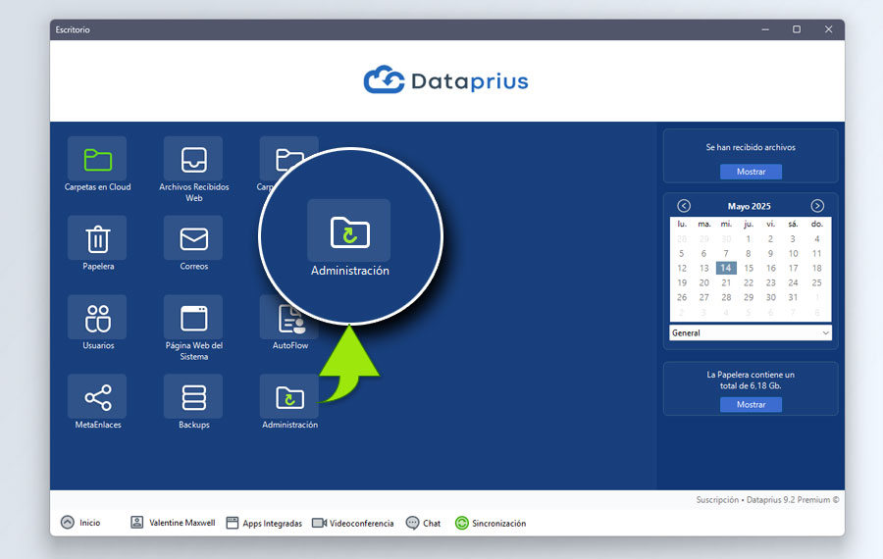Viewport: 883px width, 559px height.
Task: Click the Inicio up-arrow icon
Action: tap(68, 523)
